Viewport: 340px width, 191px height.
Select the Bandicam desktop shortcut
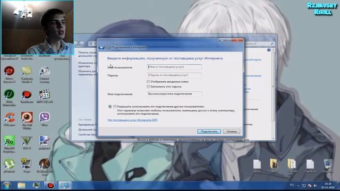click(27, 96)
